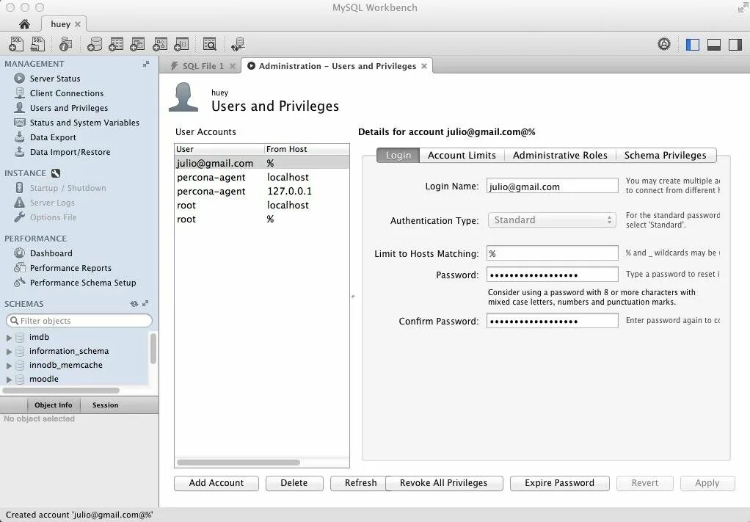This screenshot has width=750, height=522.
Task: Click the Expire Password button
Action: [x=560, y=483]
